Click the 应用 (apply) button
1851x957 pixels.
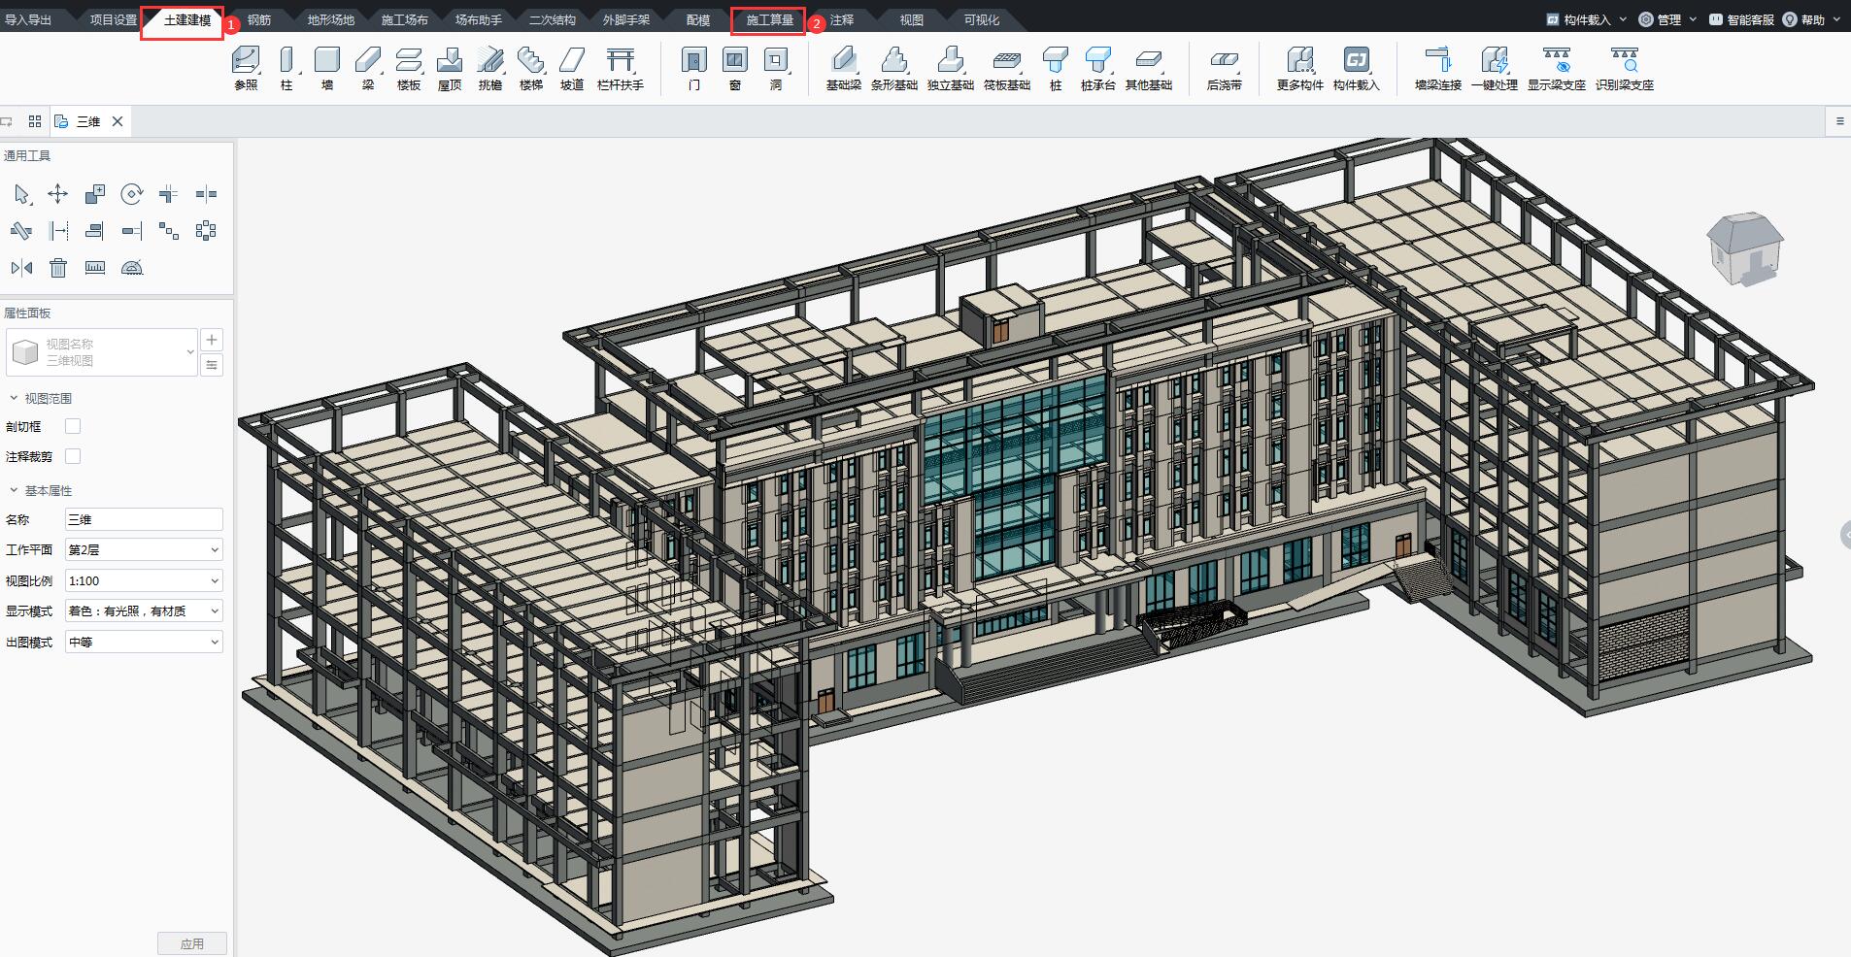pos(192,942)
